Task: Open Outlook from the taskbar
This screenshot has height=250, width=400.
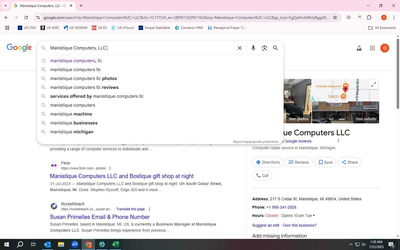Action: point(47,244)
